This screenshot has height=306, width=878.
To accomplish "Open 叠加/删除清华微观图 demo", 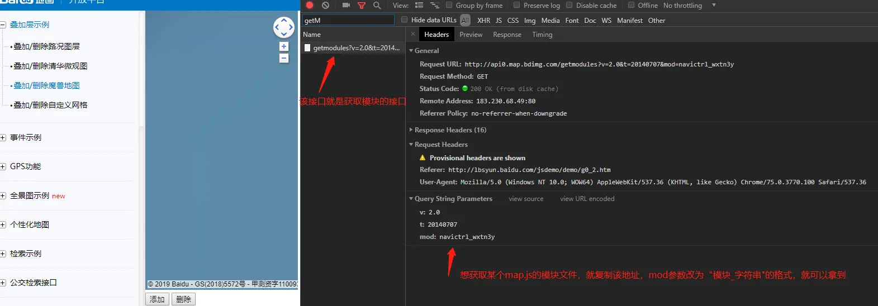I will (50, 66).
